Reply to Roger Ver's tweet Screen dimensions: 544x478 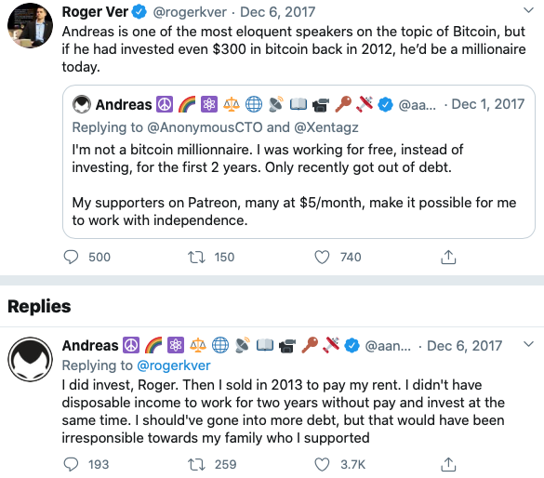click(x=71, y=258)
